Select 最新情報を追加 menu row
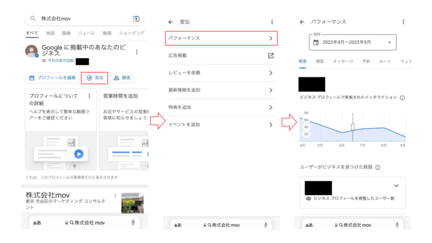Viewport: 432px width, 243px height. point(221,90)
